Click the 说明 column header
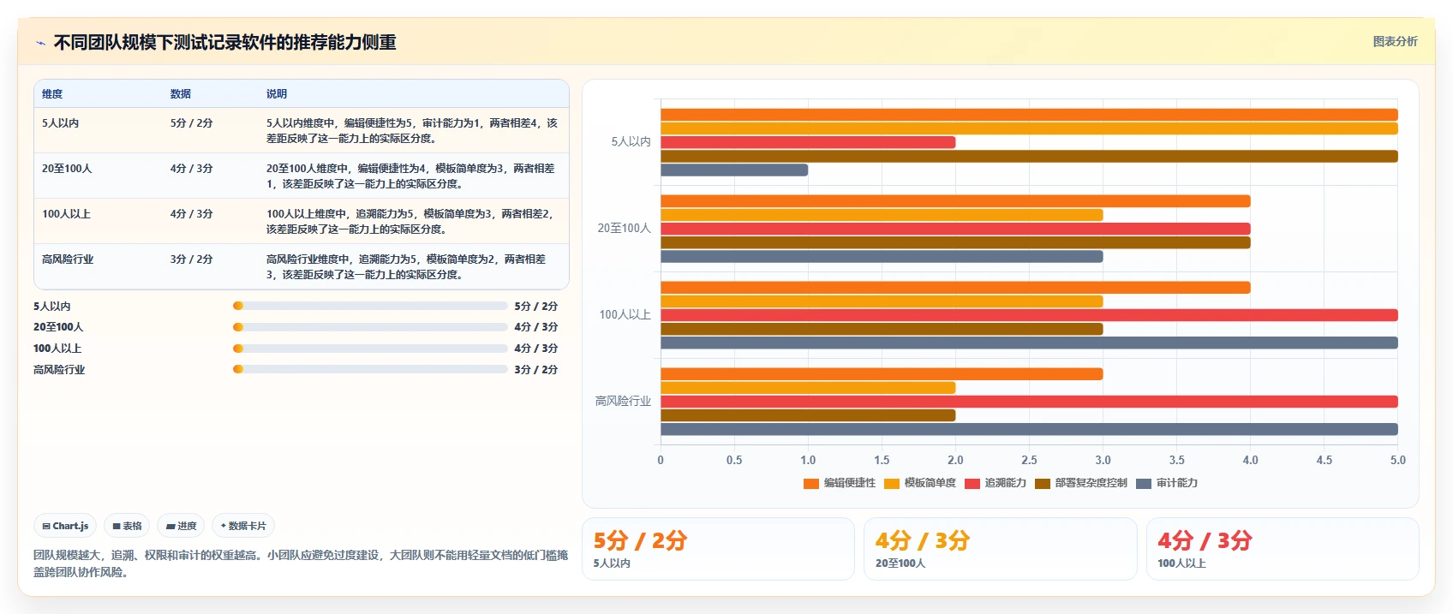Image resolution: width=1453 pixels, height=614 pixels. point(276,94)
